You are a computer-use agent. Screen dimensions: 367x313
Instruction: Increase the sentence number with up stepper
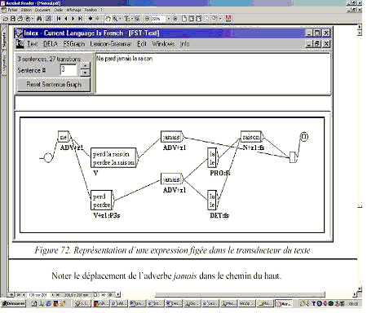point(85,66)
